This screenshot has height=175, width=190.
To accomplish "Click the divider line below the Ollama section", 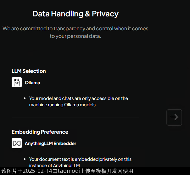I will 75,118.
